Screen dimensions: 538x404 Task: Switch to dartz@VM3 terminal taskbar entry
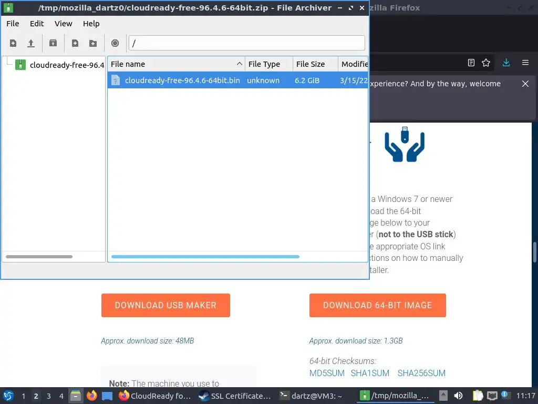pos(311,396)
